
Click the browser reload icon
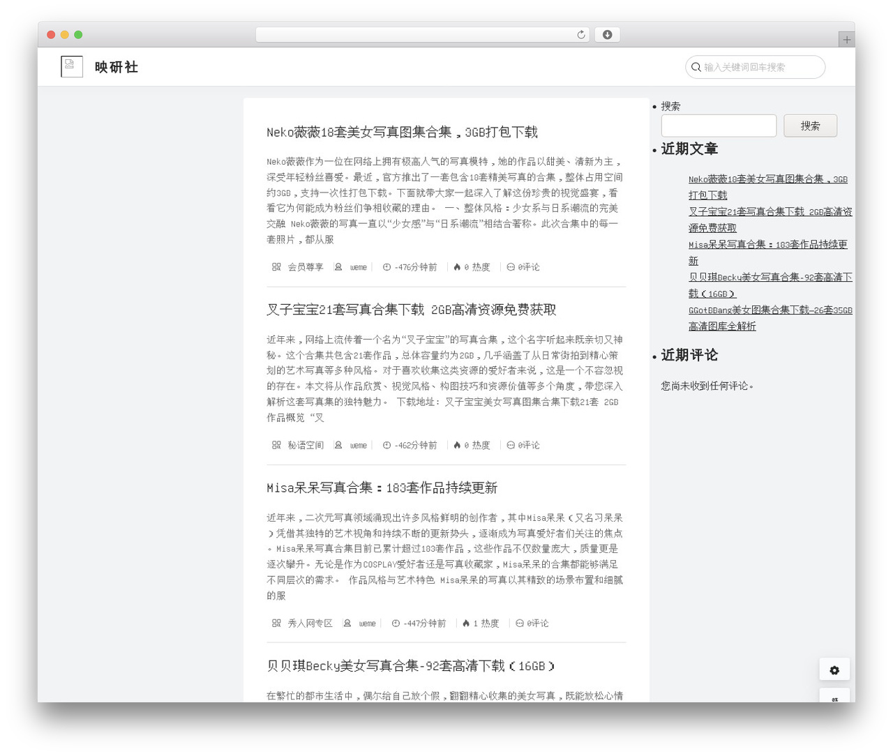(580, 35)
